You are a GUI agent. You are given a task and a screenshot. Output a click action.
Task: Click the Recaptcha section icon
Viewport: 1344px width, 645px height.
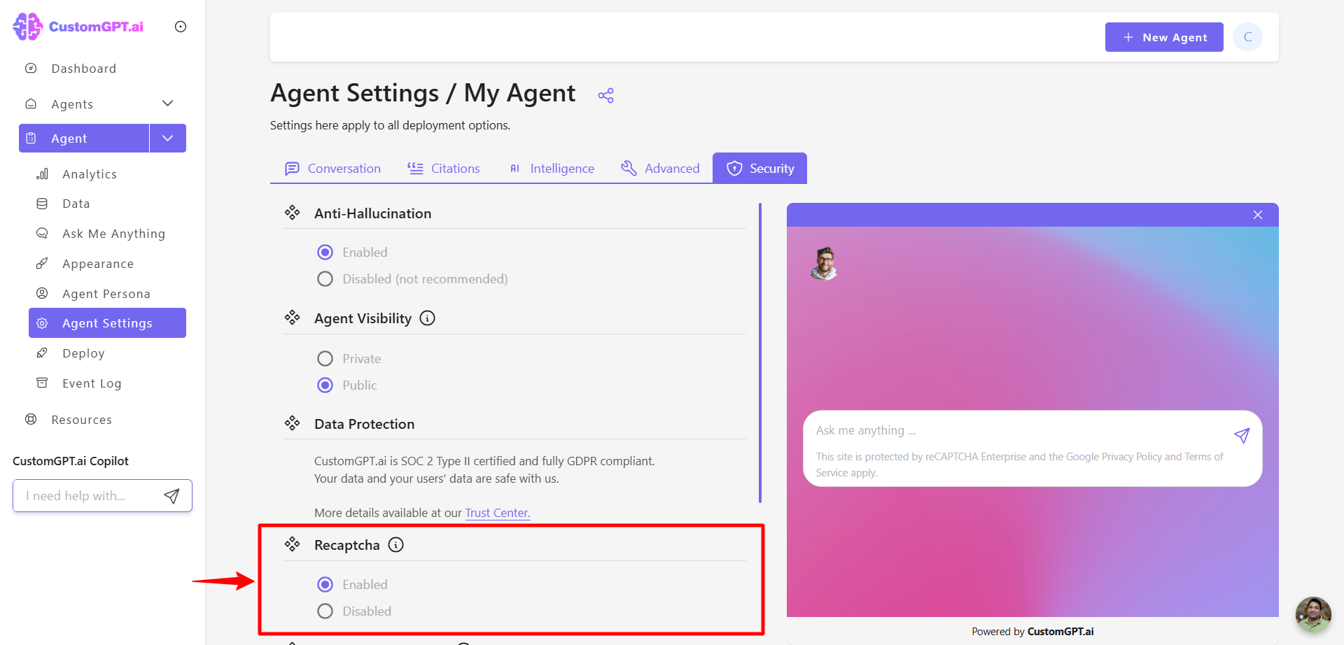pos(293,544)
